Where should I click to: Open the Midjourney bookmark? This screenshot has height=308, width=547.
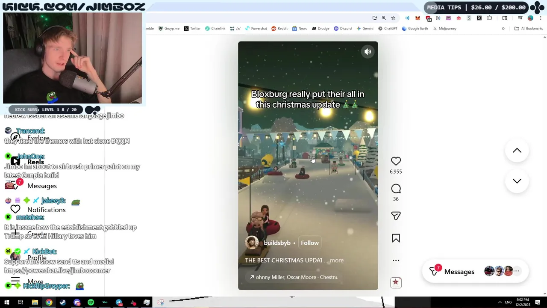click(x=444, y=29)
